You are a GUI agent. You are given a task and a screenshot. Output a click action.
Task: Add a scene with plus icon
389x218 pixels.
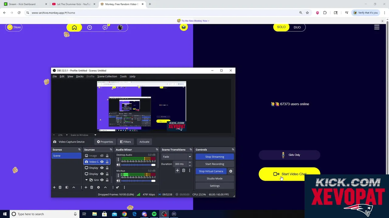54,187
